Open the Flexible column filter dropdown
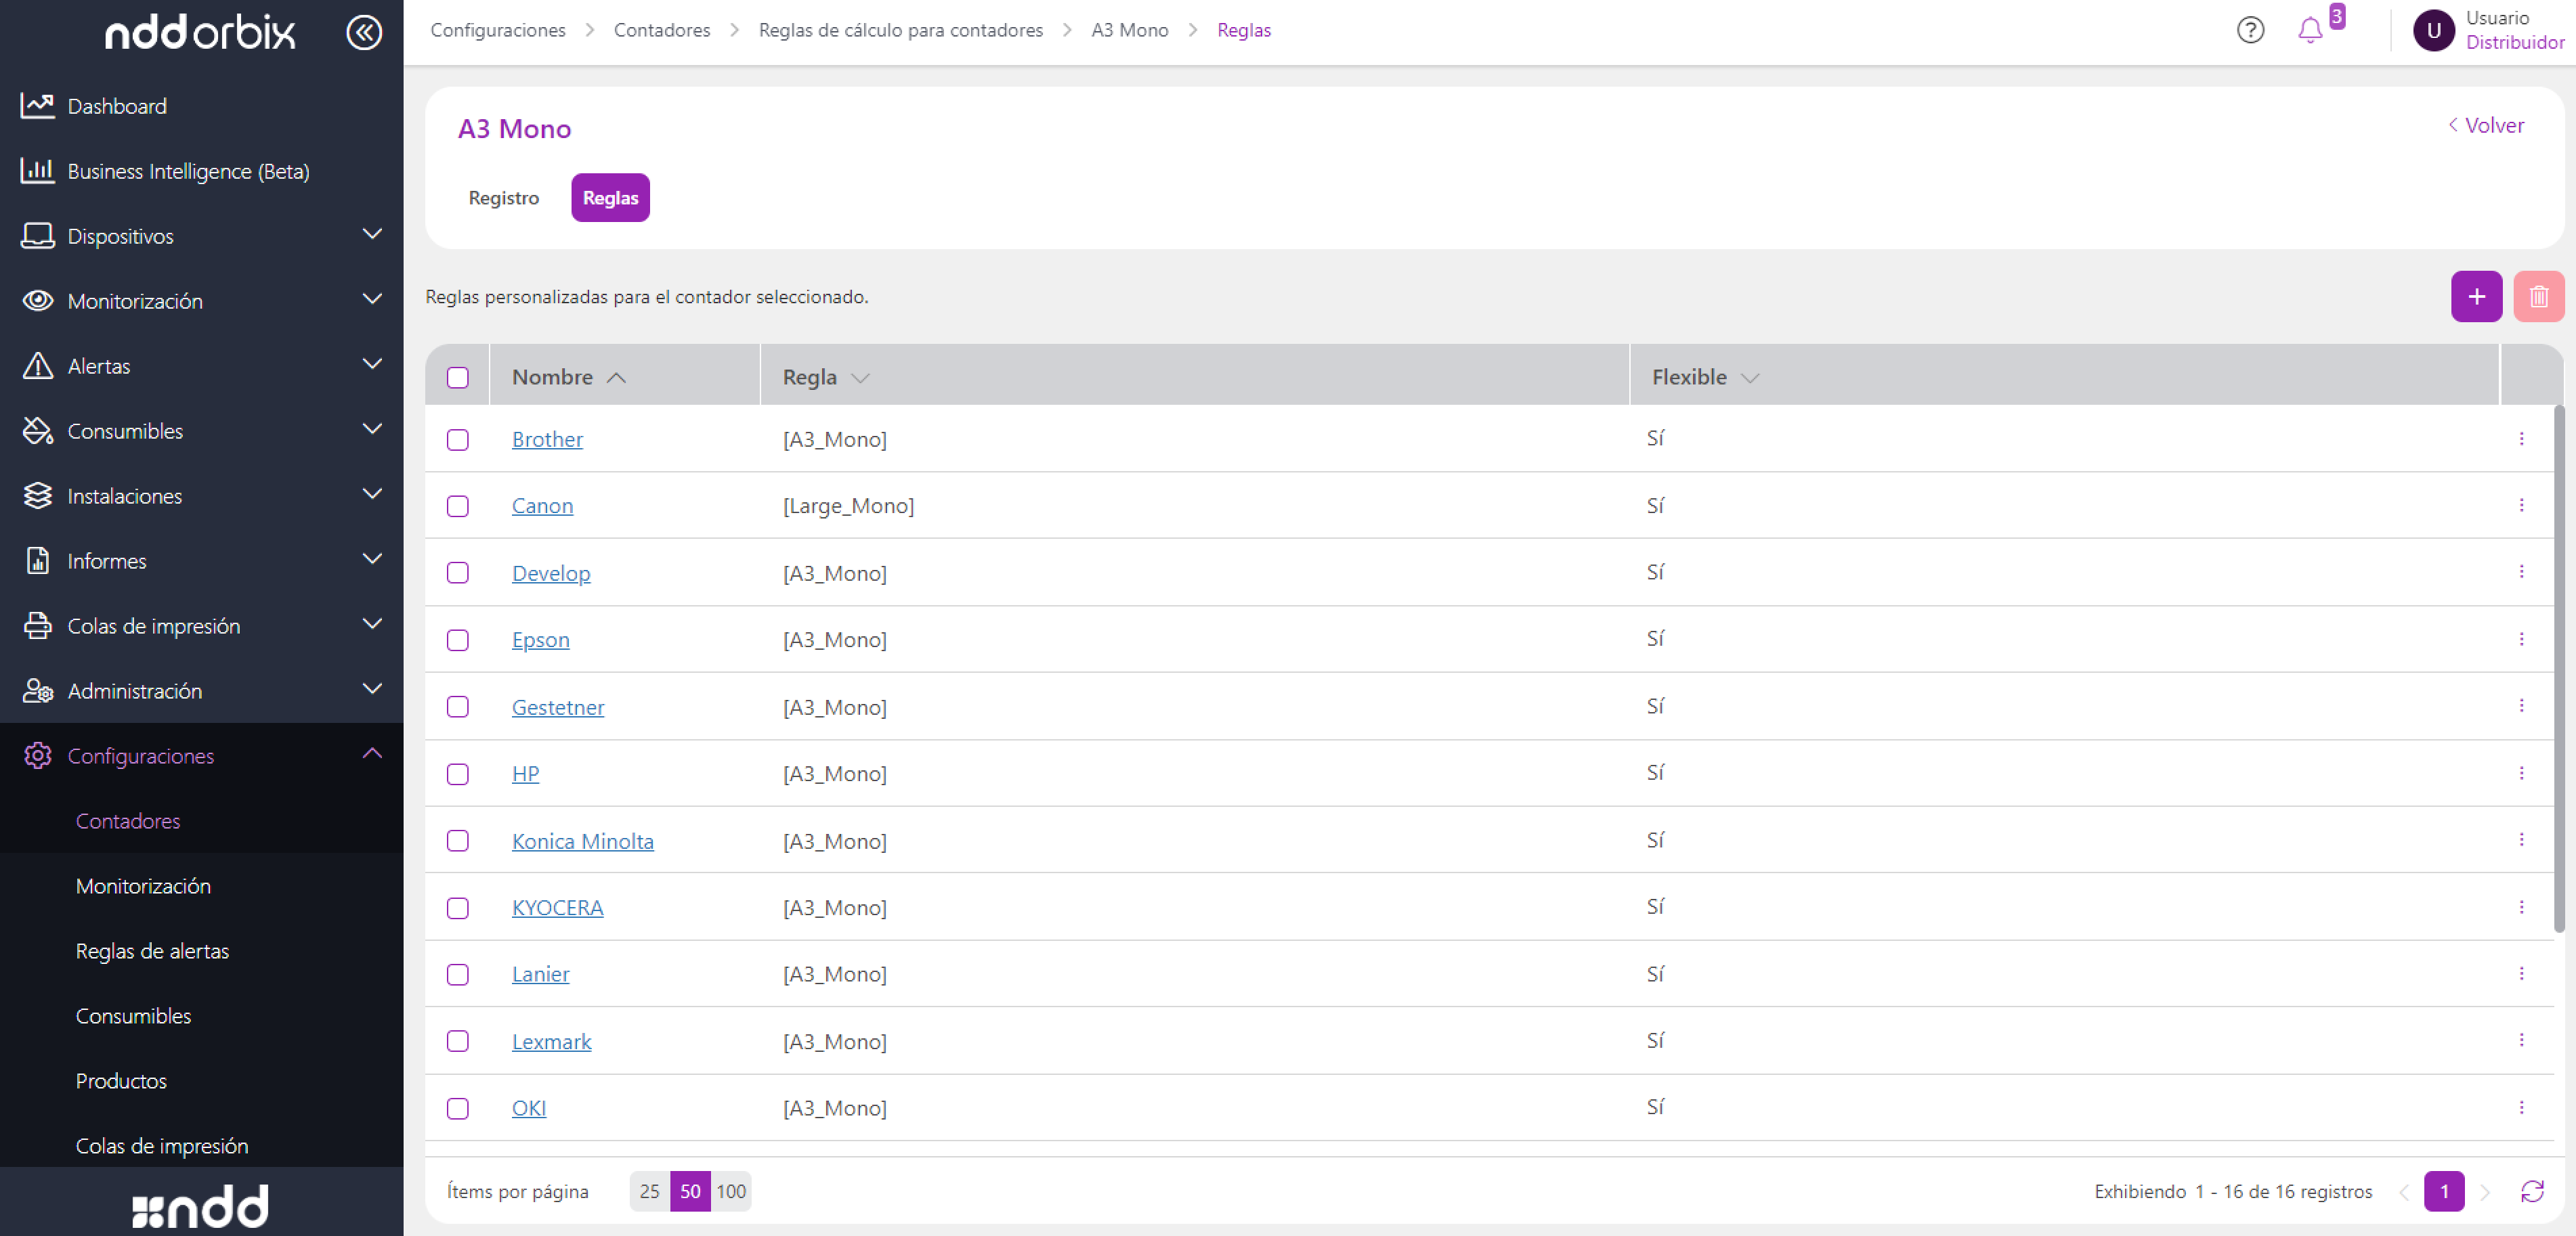Screen dimensions: 2576x1236 click(x=1750, y=378)
